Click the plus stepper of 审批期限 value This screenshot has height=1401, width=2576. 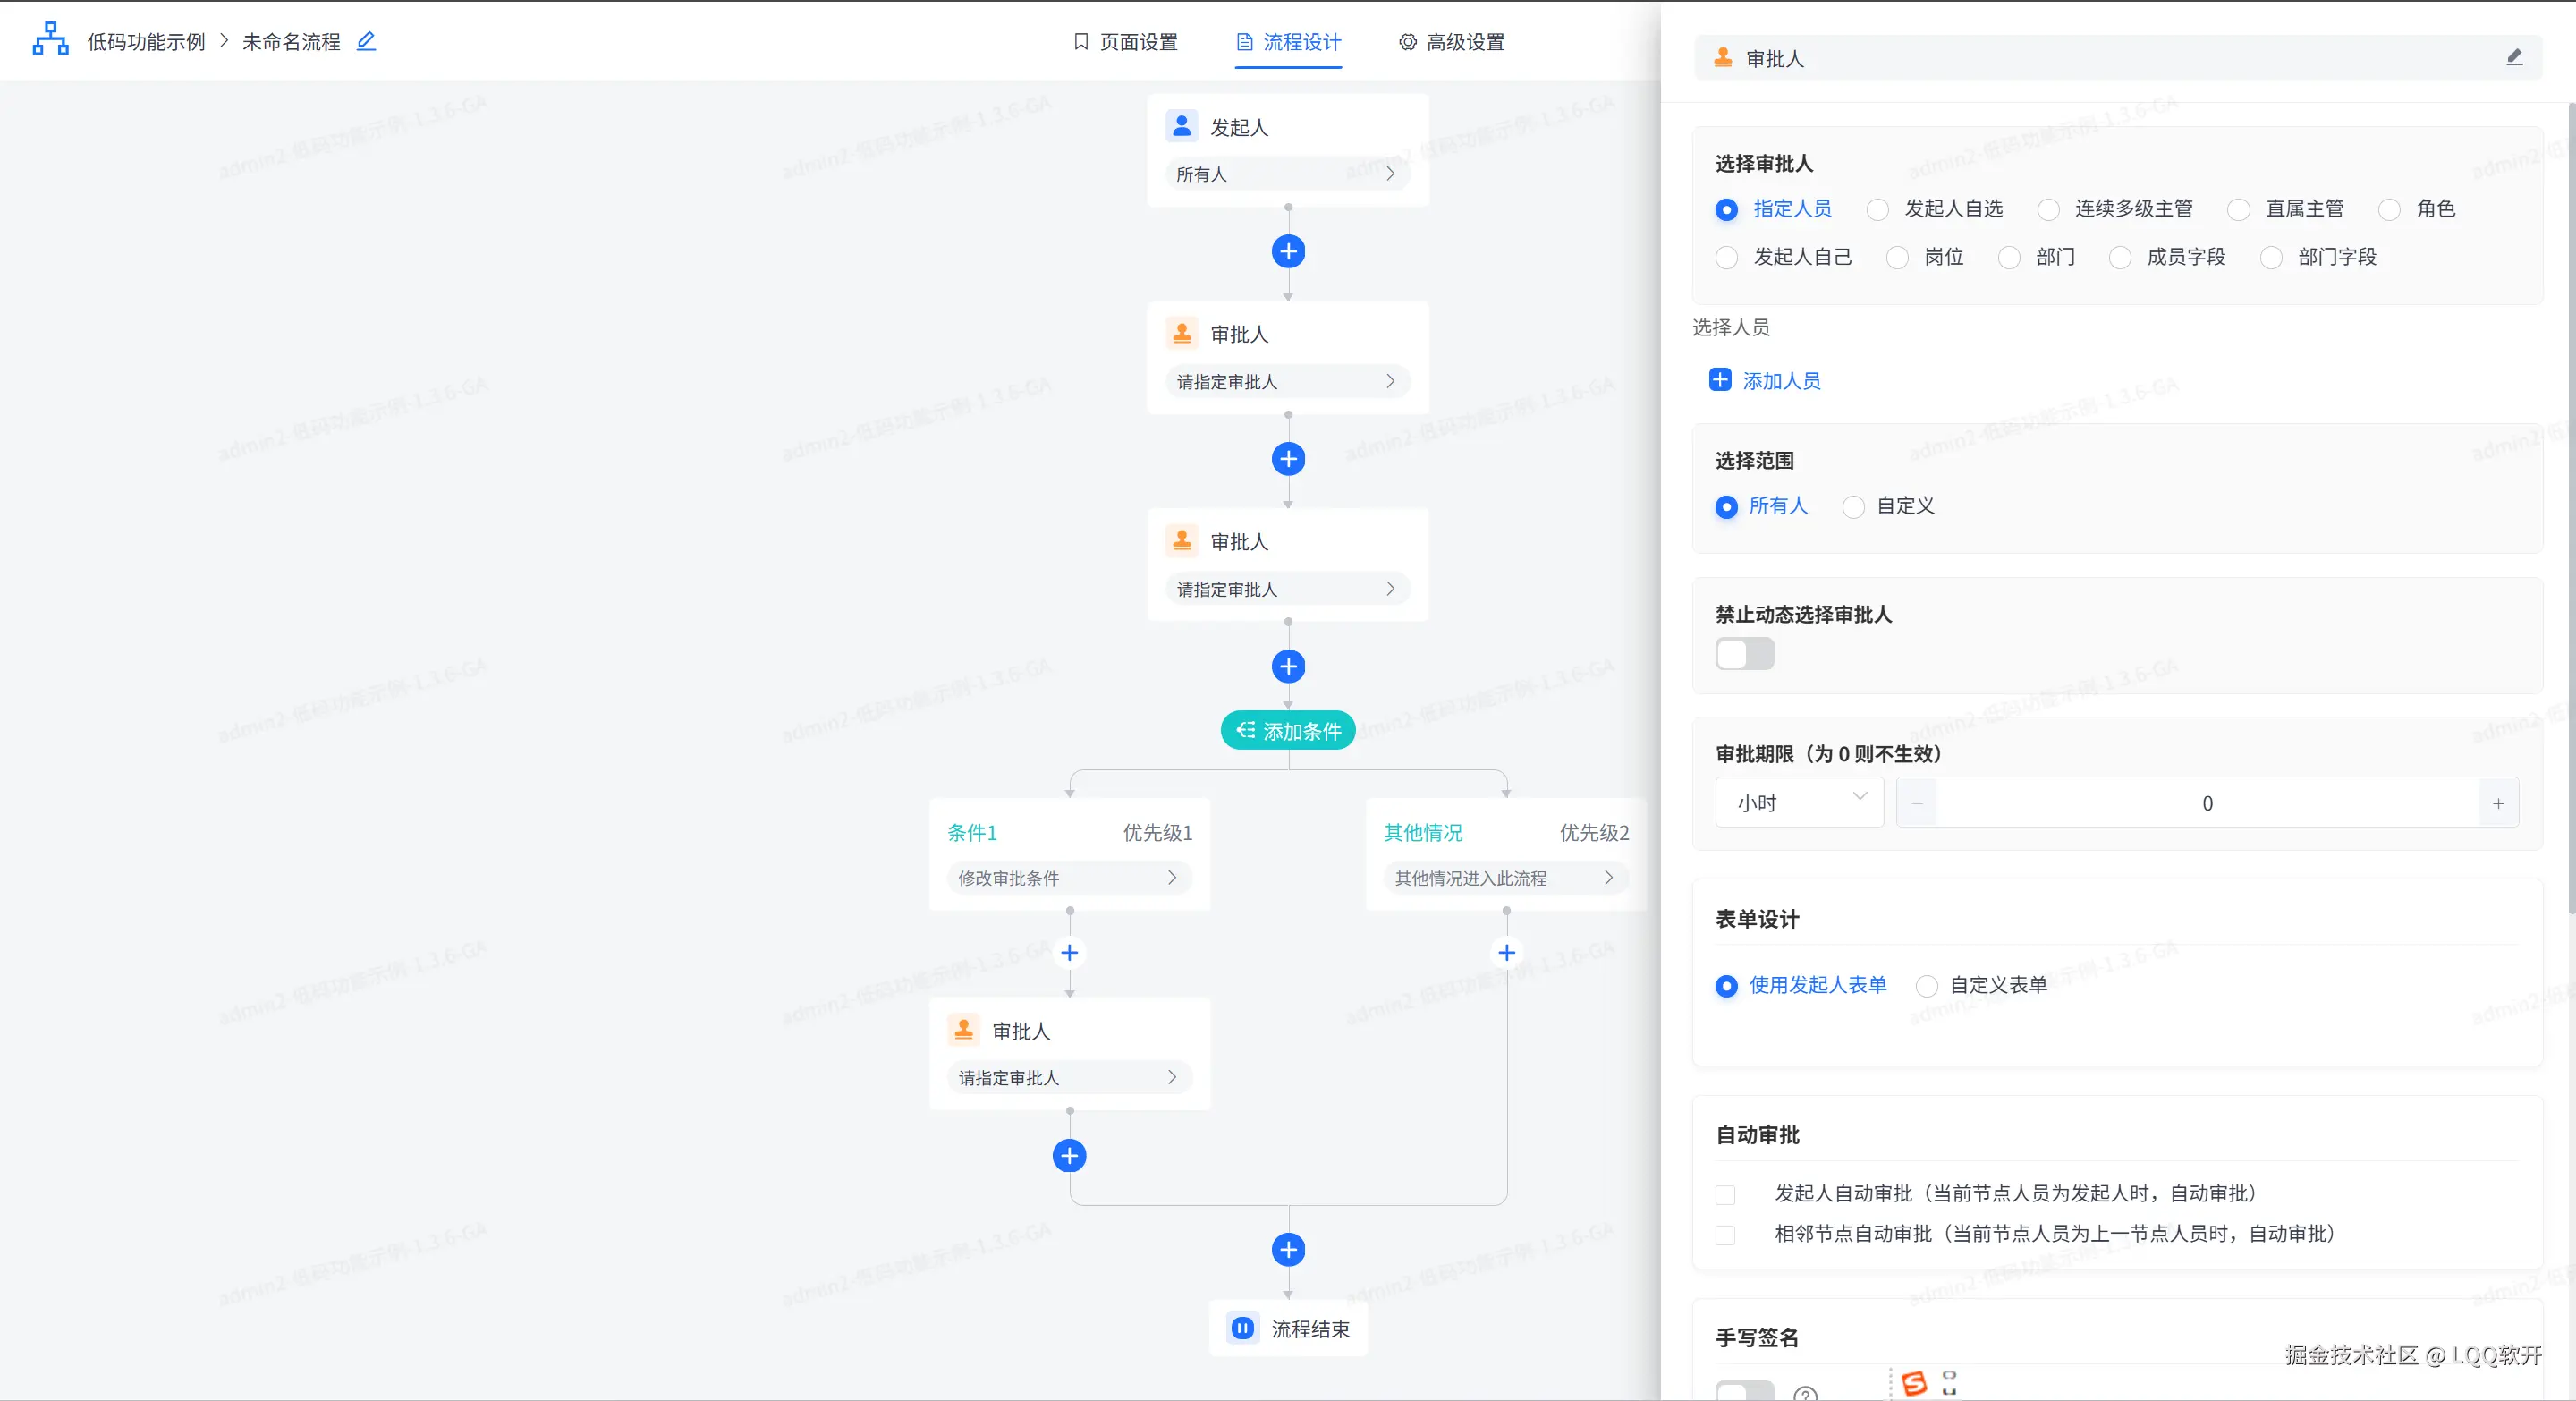tap(2498, 803)
